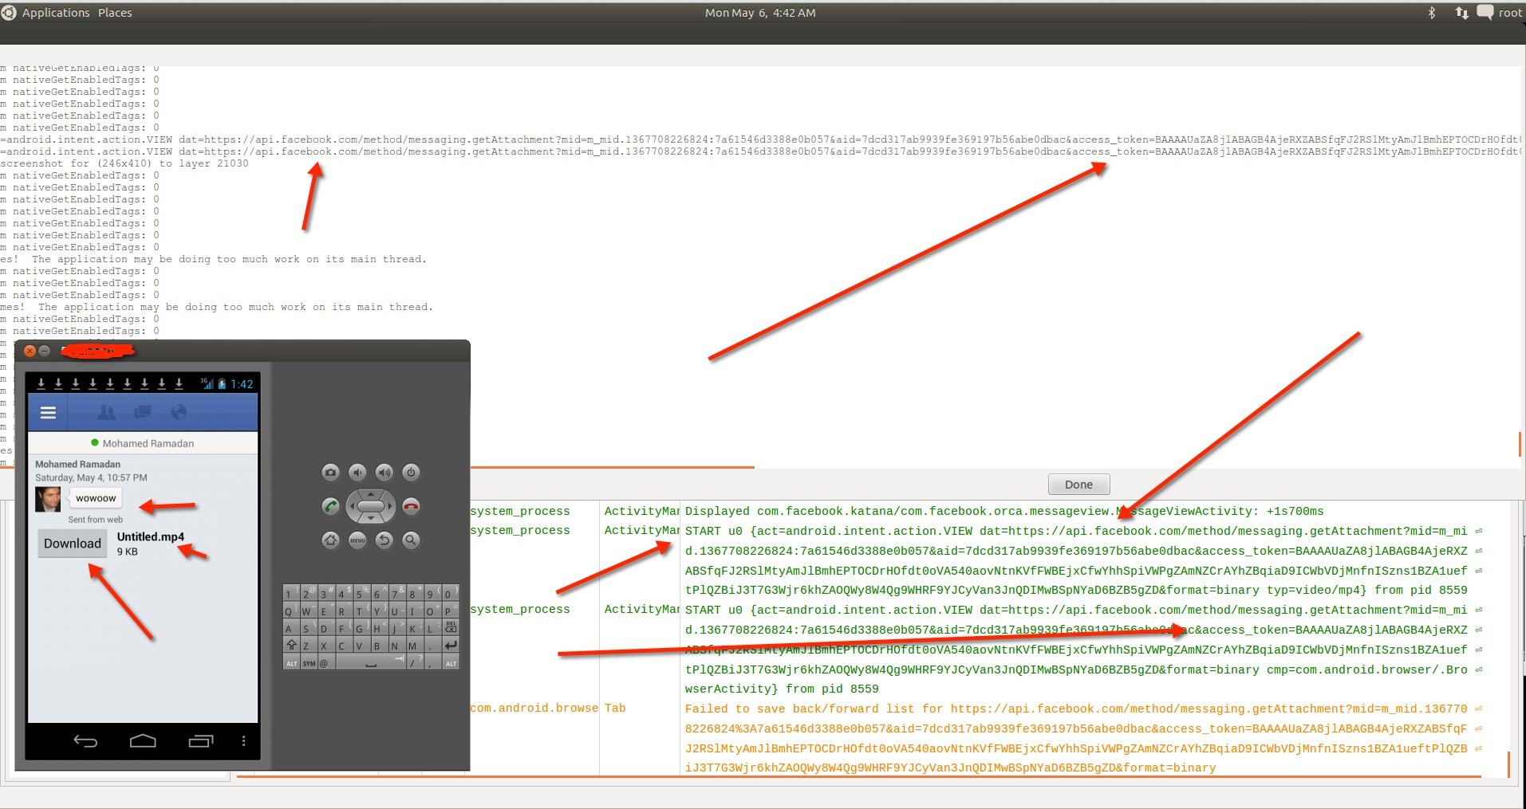
Task: Click first 'doing too much work' log line
Action: click(x=214, y=259)
